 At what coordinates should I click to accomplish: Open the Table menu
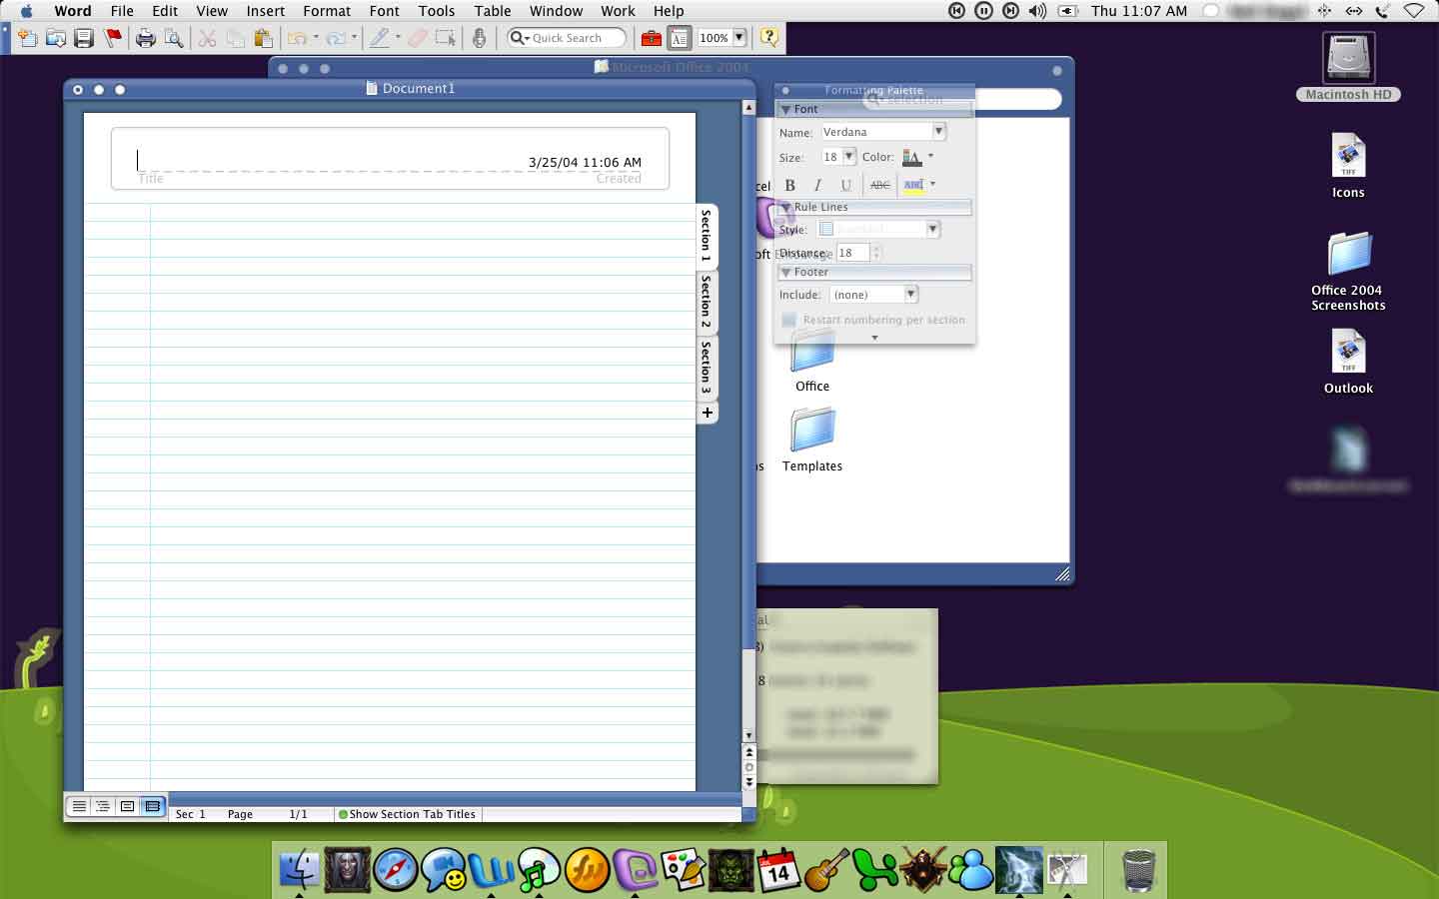(x=493, y=11)
